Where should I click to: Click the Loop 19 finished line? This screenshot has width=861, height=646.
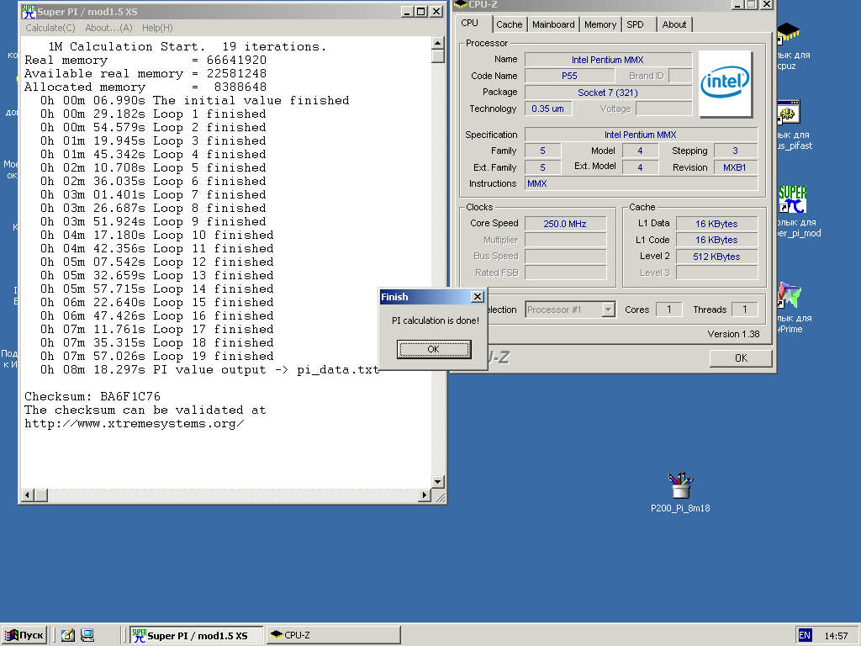coord(156,356)
